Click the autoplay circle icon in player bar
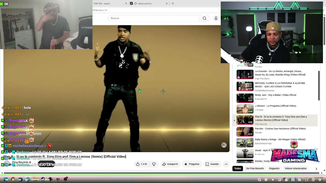 [x=313, y=180]
